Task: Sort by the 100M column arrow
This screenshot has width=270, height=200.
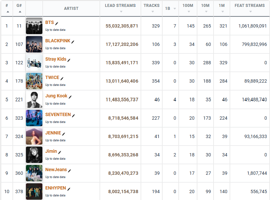Action: point(189,11)
